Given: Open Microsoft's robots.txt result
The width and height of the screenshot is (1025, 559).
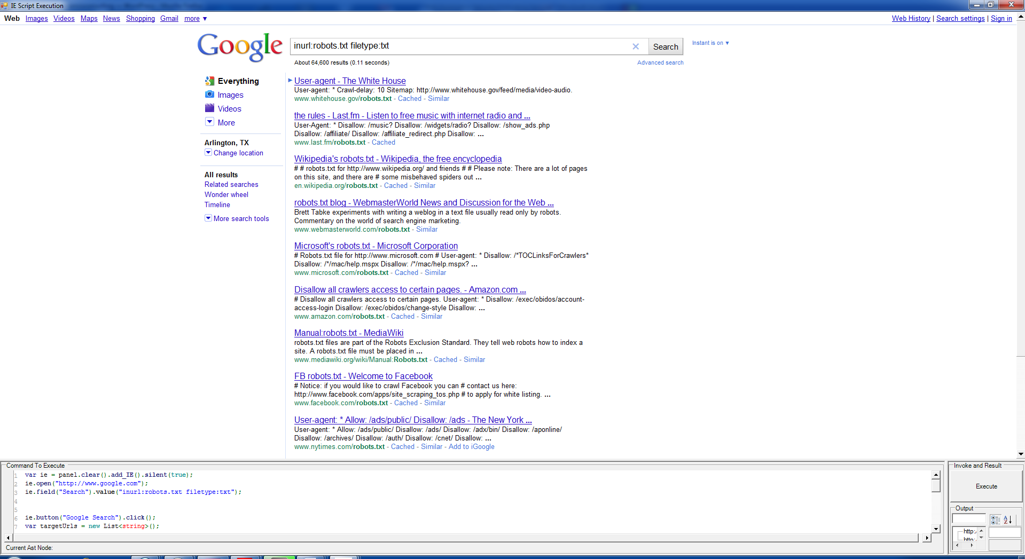Looking at the screenshot, I should pos(375,246).
